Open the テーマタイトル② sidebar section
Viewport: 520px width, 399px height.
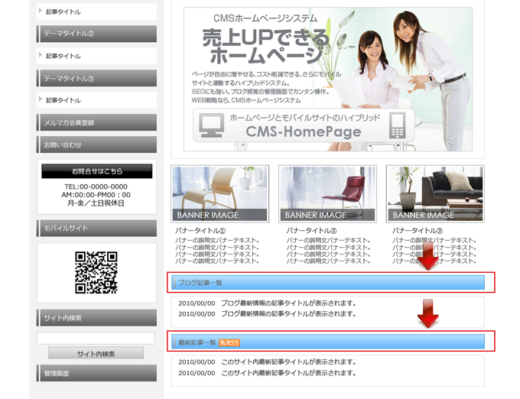pos(96,34)
